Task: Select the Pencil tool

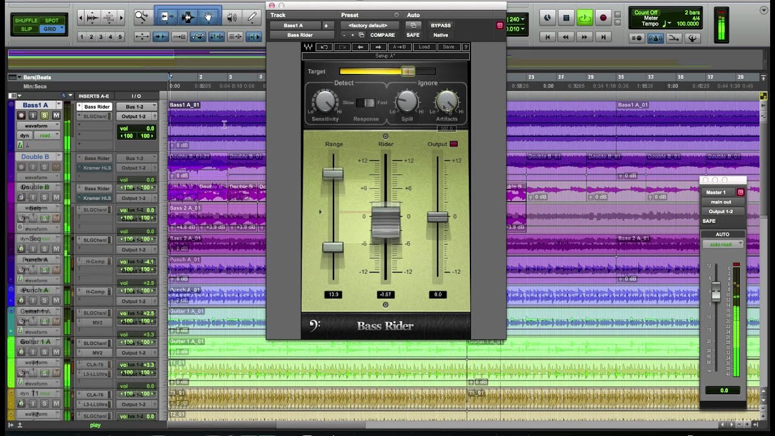Action: pyautogui.click(x=252, y=18)
